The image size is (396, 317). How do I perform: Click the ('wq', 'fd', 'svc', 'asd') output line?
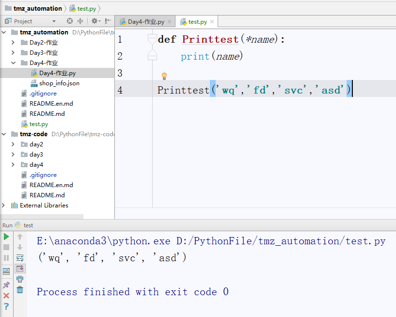point(112,258)
